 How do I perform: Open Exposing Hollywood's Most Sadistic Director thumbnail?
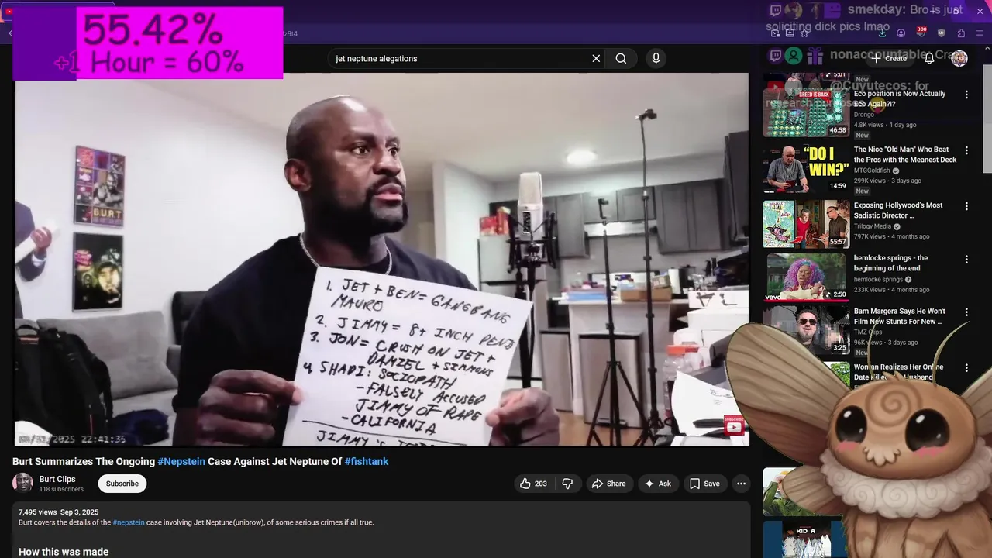[x=805, y=224]
